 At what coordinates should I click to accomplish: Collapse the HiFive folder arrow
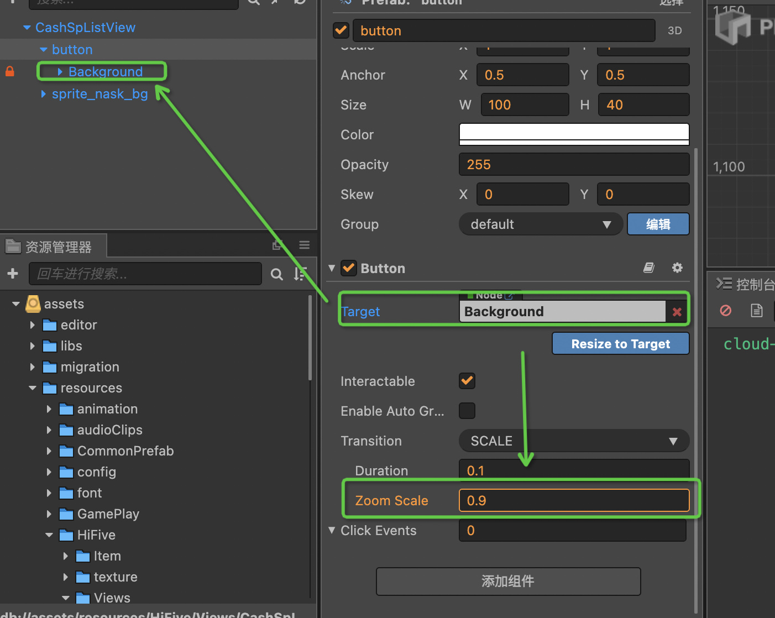pos(49,535)
